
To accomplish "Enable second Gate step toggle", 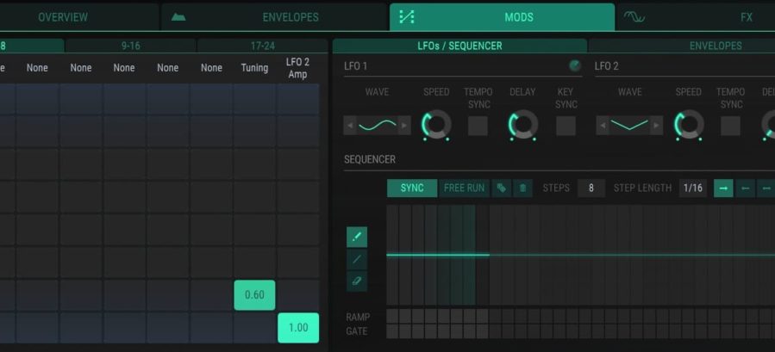I will [x=405, y=331].
